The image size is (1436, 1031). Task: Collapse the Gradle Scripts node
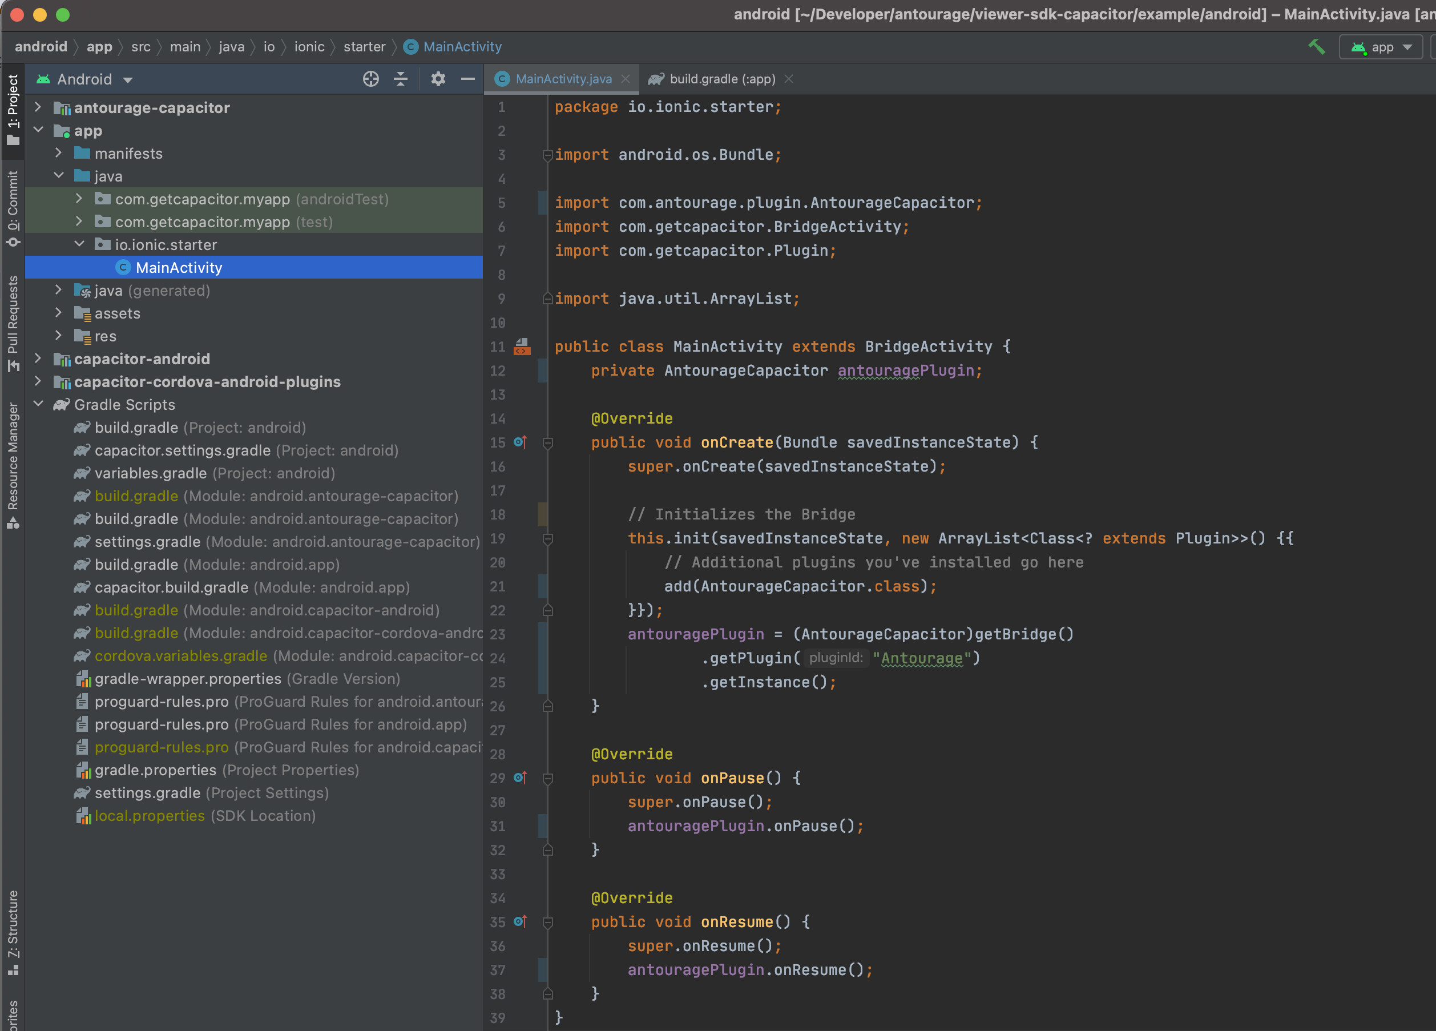pos(38,404)
